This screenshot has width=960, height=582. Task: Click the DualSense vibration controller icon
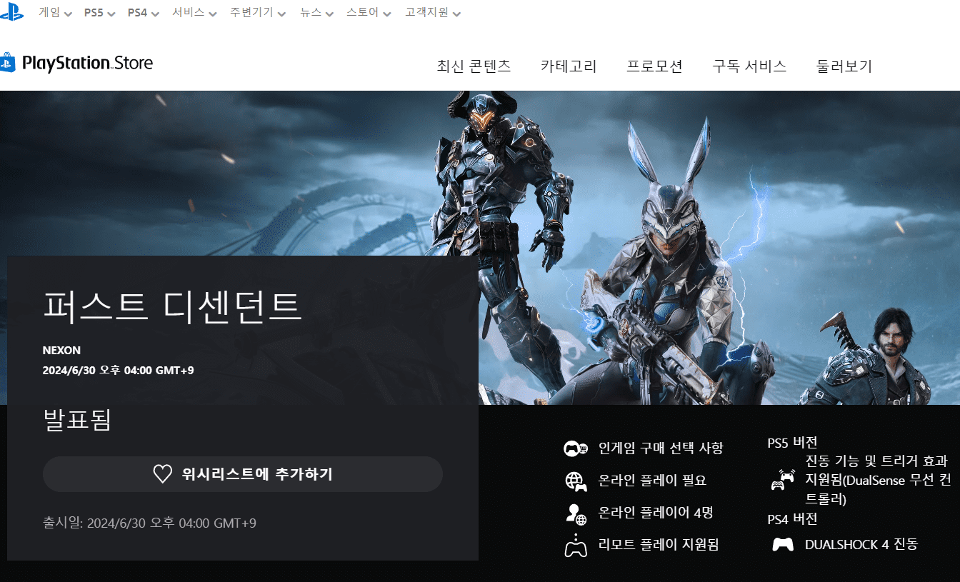(x=783, y=480)
